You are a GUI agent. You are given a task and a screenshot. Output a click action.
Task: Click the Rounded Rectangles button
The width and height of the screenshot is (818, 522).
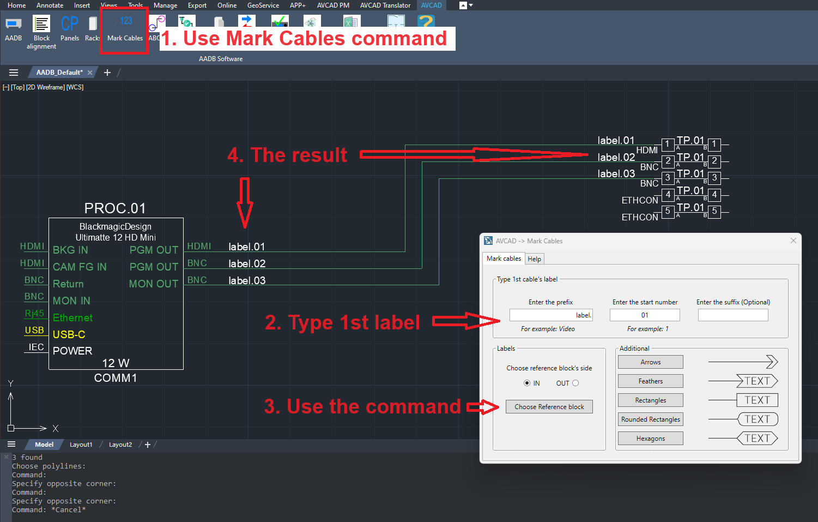[651, 419]
